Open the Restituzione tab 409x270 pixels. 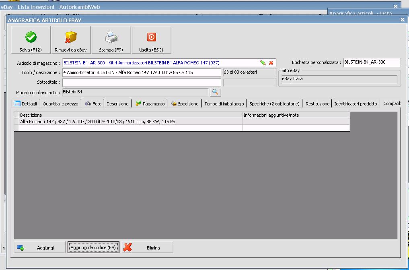pyautogui.click(x=317, y=103)
